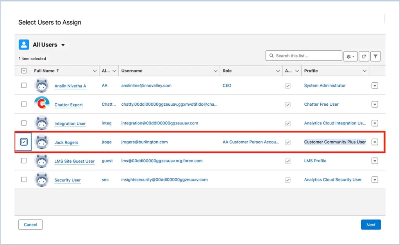400x245 pixels.
Task: Click the Security User avatar
Action: pos(41,180)
